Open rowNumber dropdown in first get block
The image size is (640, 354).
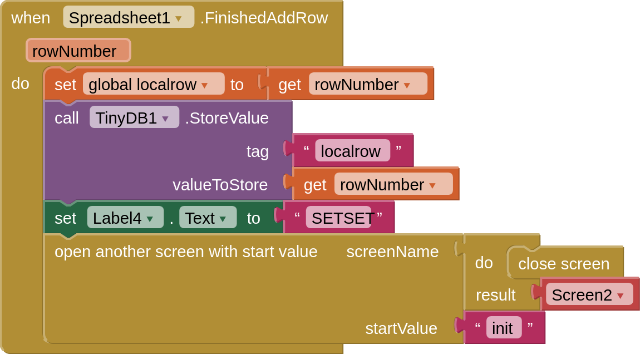tap(407, 85)
